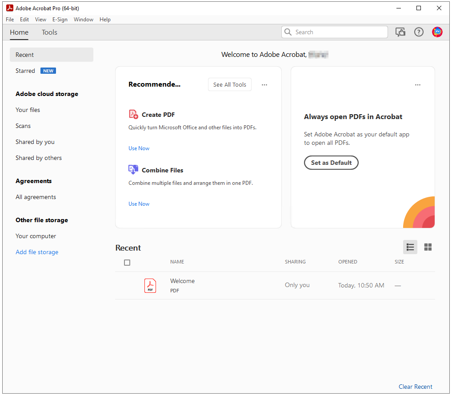
Task: Switch Recent files to list view
Action: click(410, 247)
